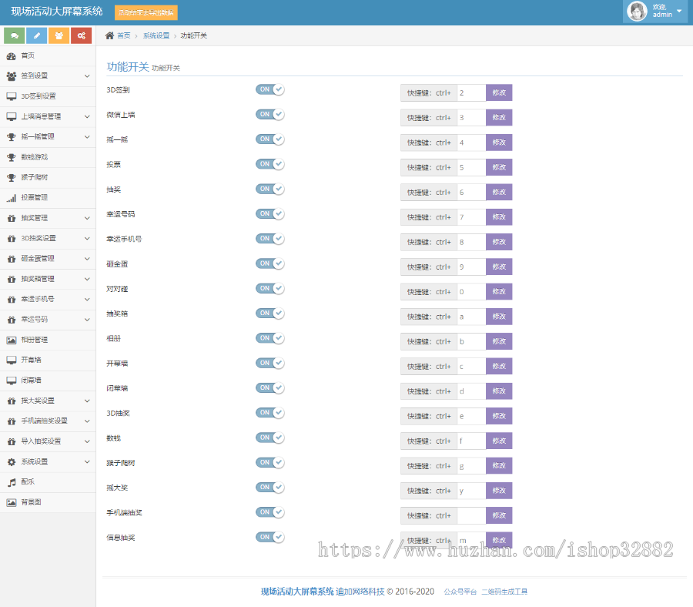
Task: Open 首页 breadcrumb link
Action: click(x=124, y=35)
